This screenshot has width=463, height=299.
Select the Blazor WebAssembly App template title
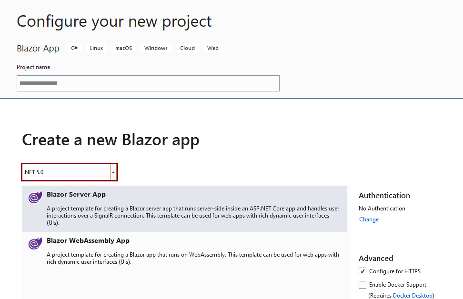[88, 240]
